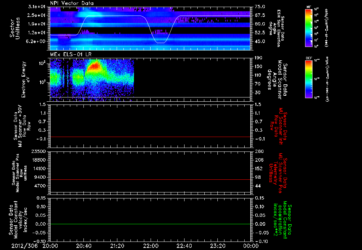Click the red line in MU Scanner +30V panel

[x=150, y=137]
